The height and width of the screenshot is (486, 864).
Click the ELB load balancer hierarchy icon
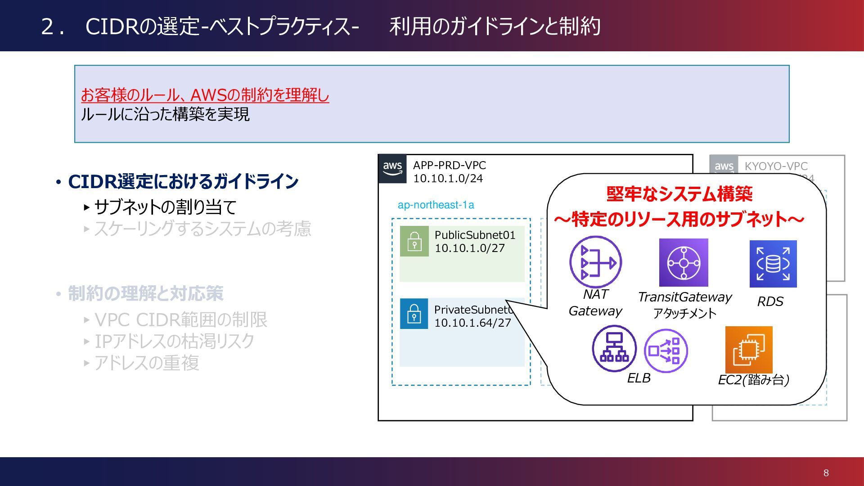614,349
